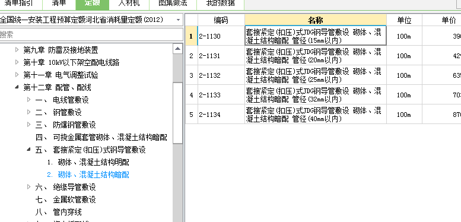Select name cell 管径(15mm以内)

pyautogui.click(x=316, y=36)
